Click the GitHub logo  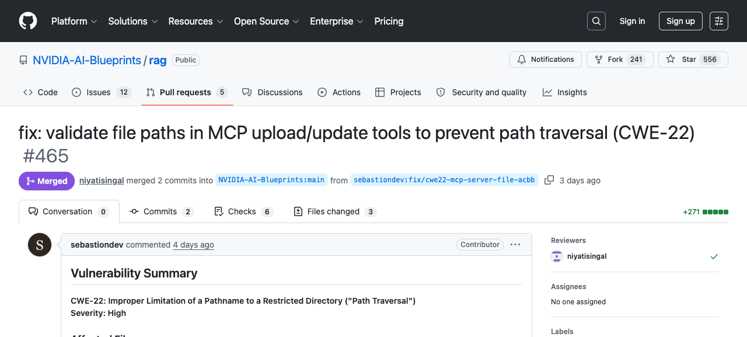pos(27,20)
